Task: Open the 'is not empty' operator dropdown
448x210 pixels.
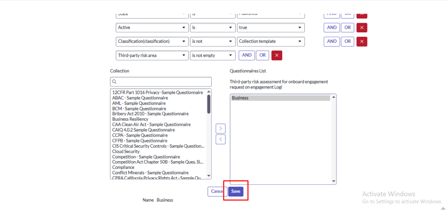Action: coord(213,55)
